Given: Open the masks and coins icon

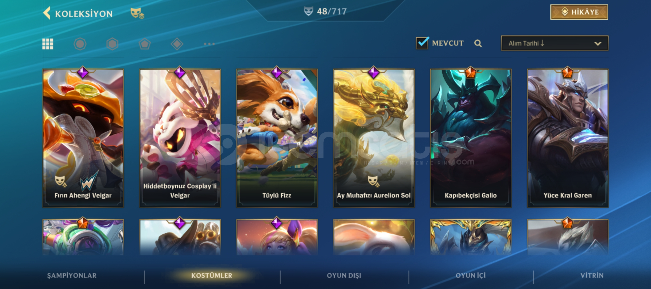Looking at the screenshot, I should pyautogui.click(x=137, y=13).
